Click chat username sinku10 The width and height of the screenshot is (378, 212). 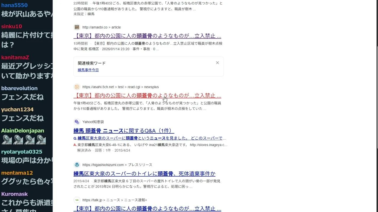tap(12, 26)
